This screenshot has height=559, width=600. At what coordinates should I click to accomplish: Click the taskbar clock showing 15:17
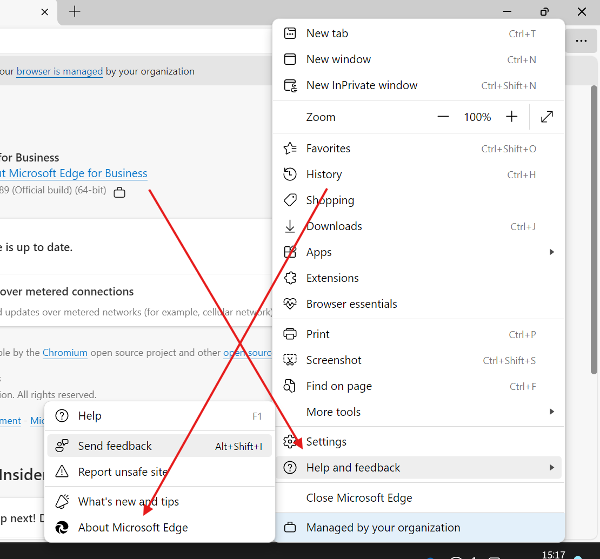pos(554,554)
